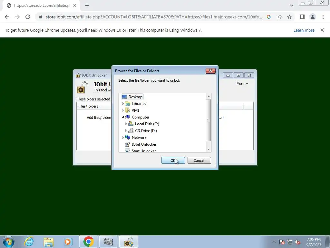Bookmark this tab with star icon
Screen dimensions: 330x248
[x=289, y=17]
